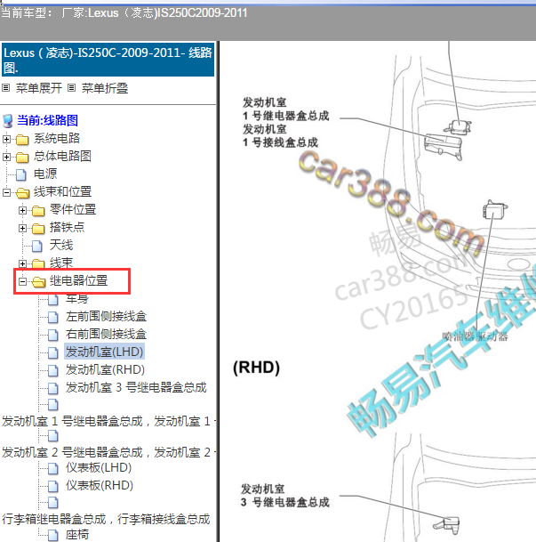Click the 仪表板(RHD) document icon
The image size is (536, 542).
coord(53,486)
